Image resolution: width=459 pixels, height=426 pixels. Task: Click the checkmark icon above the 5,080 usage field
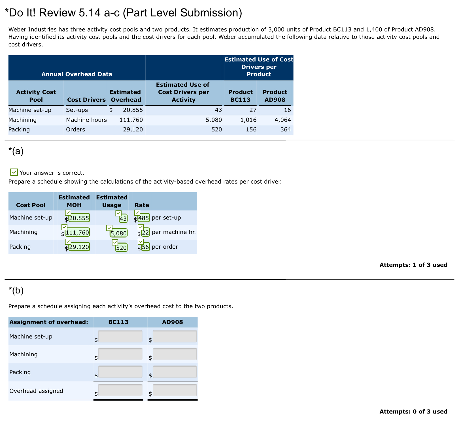point(109,228)
